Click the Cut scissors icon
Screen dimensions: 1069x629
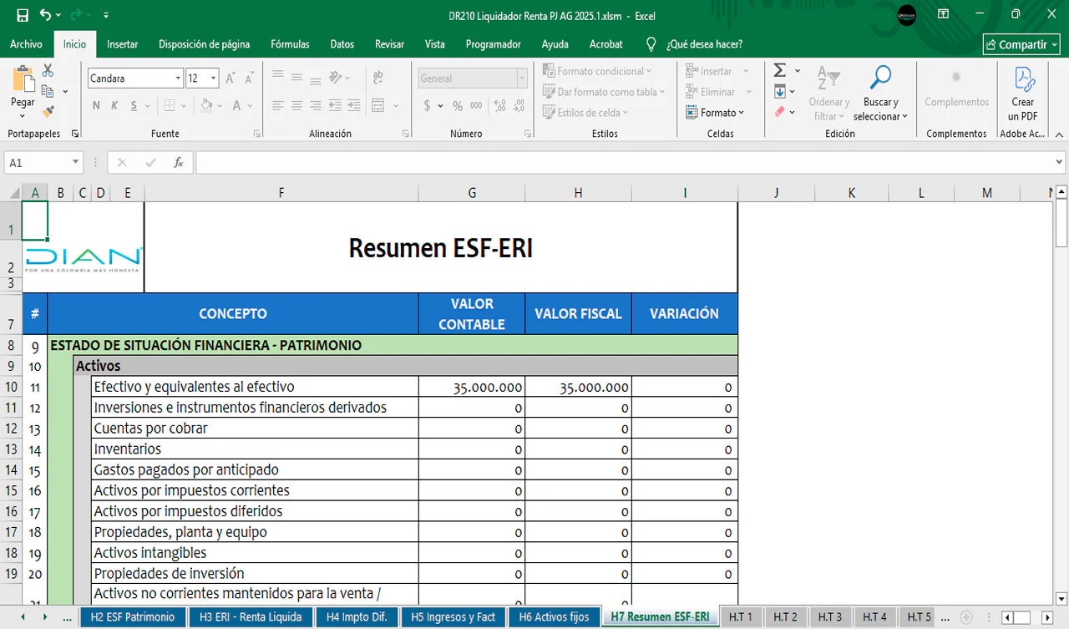tap(48, 71)
